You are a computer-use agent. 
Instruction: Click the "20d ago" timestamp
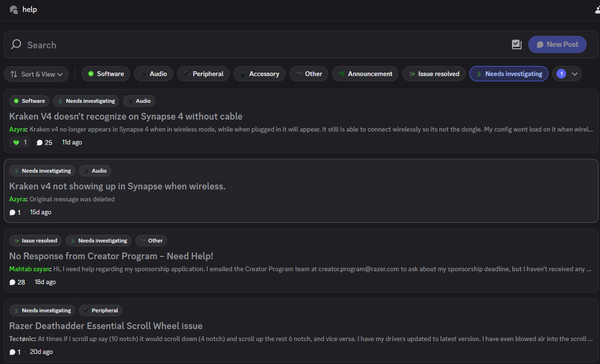[x=41, y=352]
